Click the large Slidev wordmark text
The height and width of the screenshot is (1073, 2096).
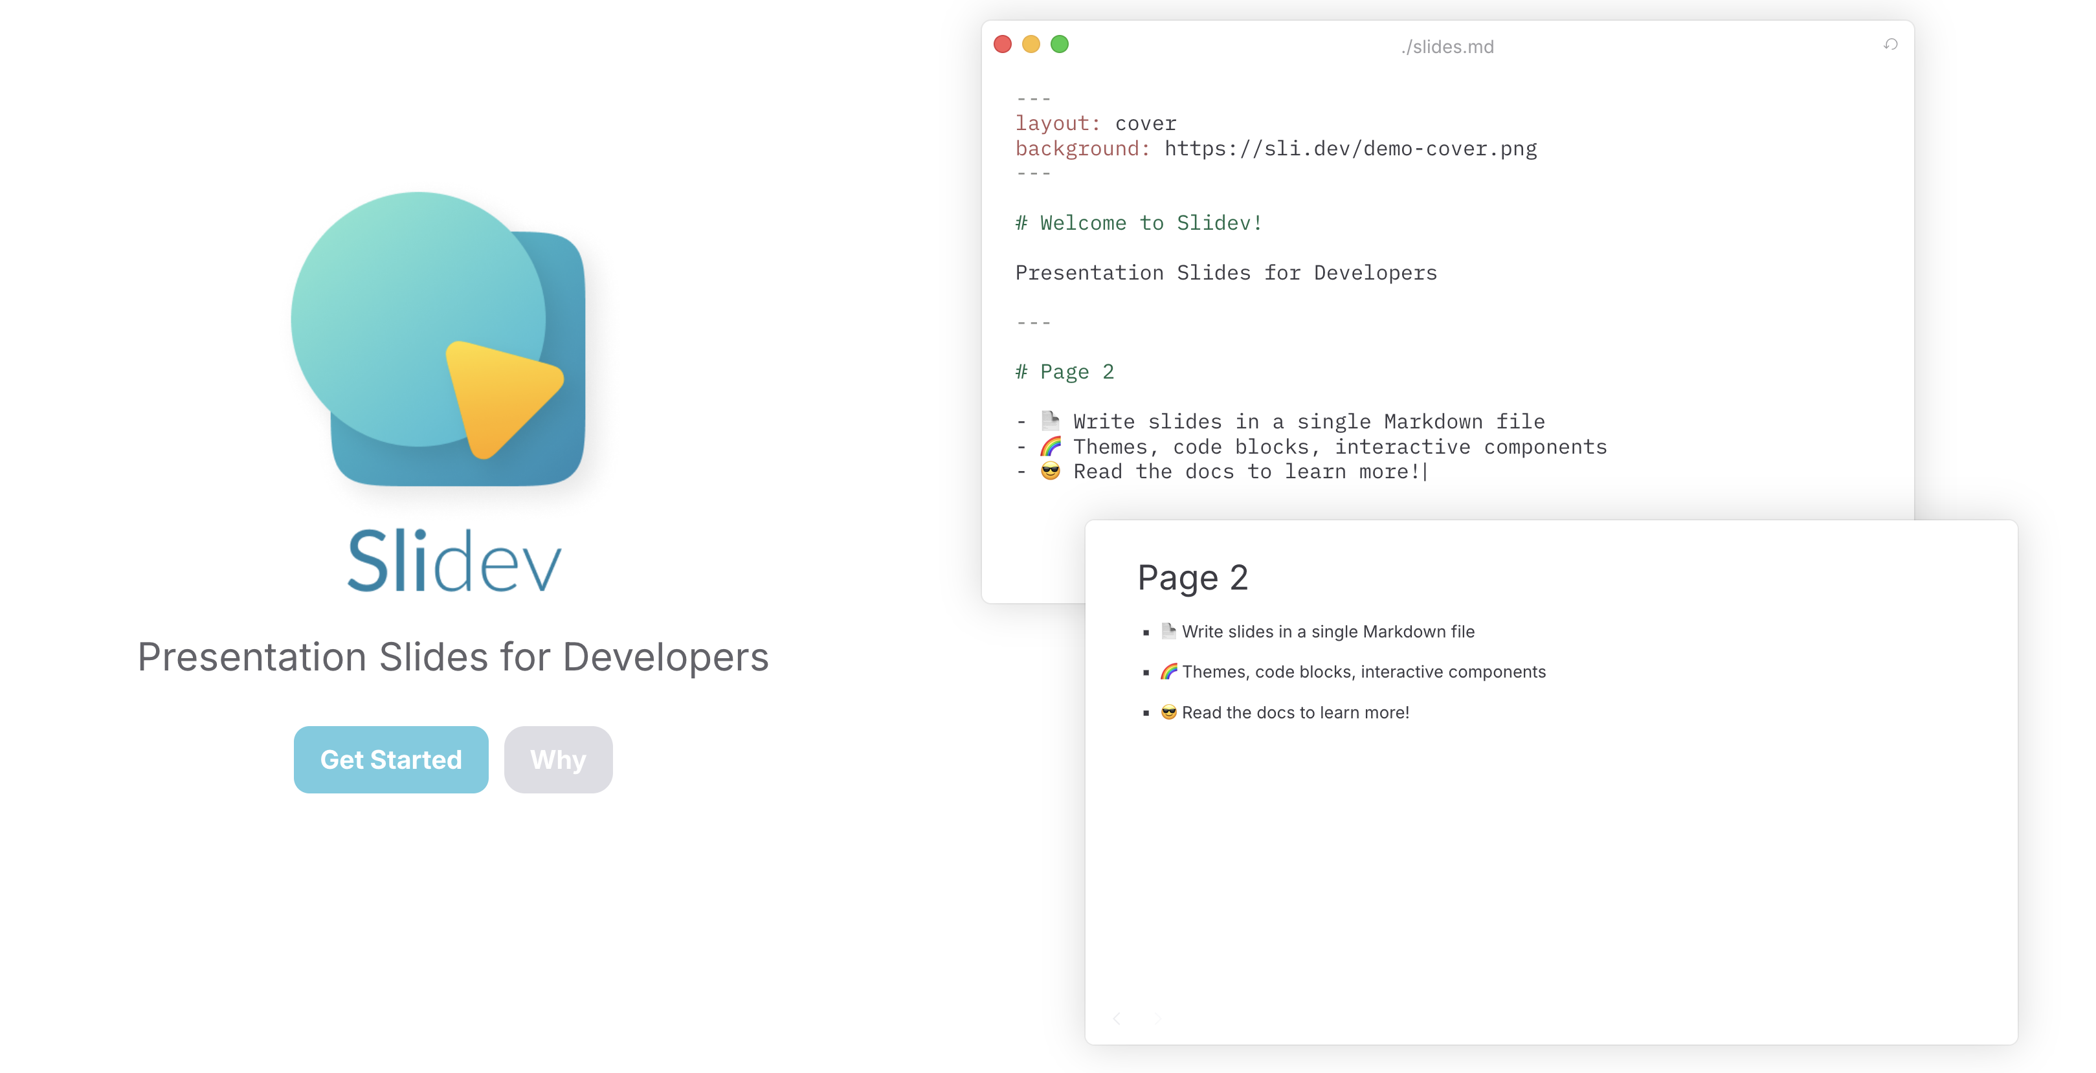click(x=454, y=560)
